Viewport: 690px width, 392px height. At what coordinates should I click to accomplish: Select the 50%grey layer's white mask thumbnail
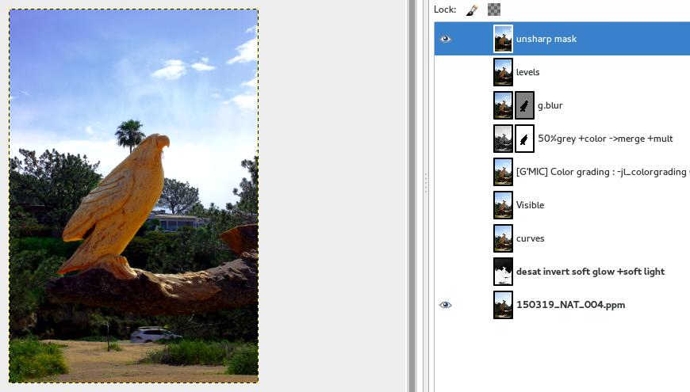[x=525, y=139]
